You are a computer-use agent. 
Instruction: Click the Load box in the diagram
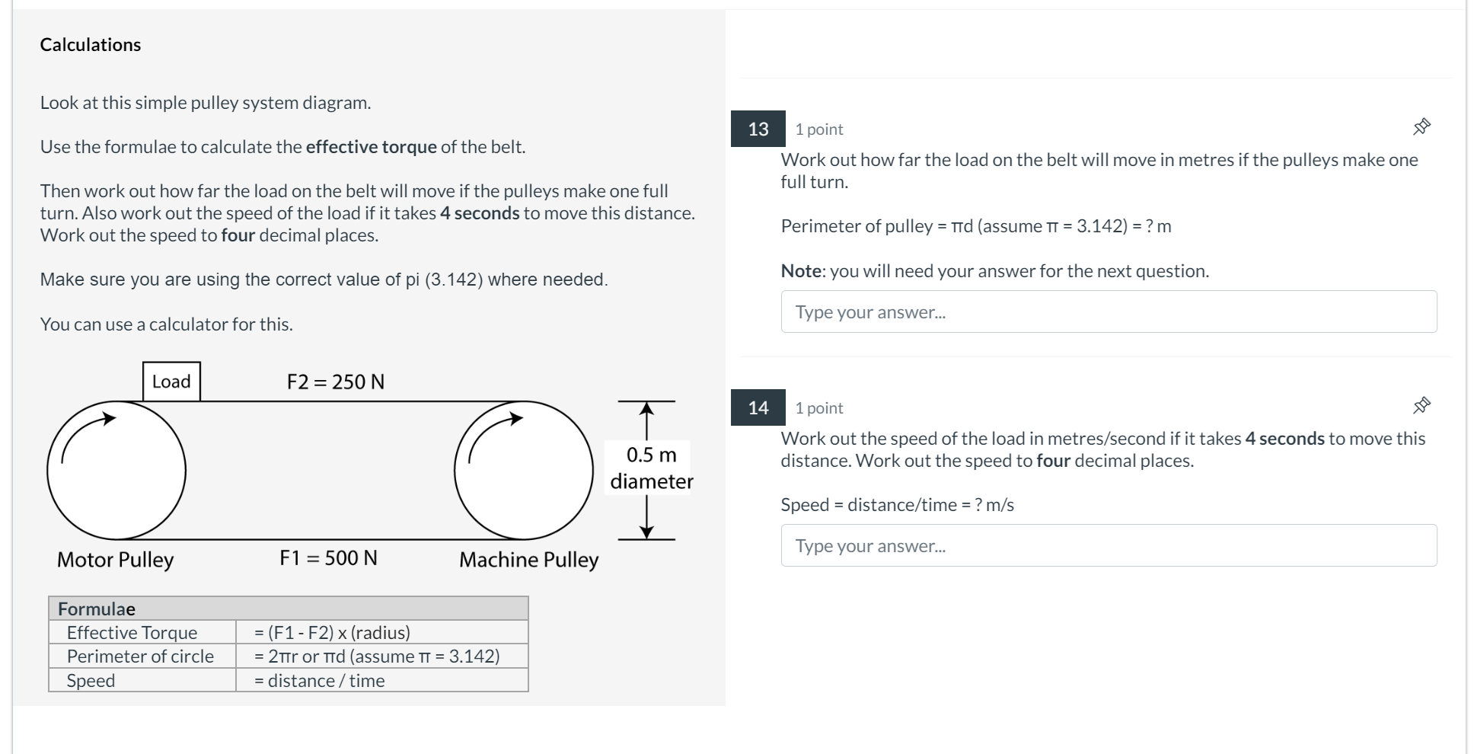coord(170,381)
